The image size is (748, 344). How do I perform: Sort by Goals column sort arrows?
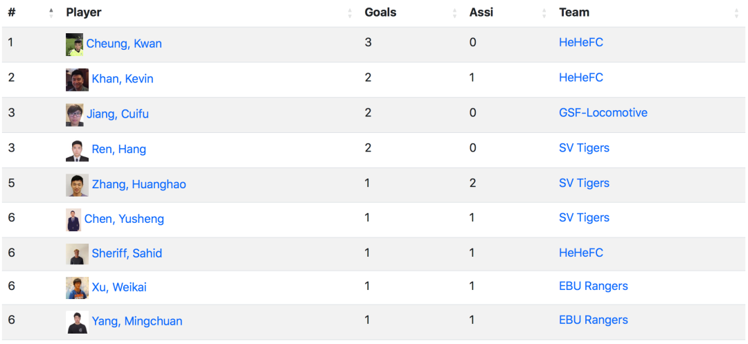[x=454, y=13]
